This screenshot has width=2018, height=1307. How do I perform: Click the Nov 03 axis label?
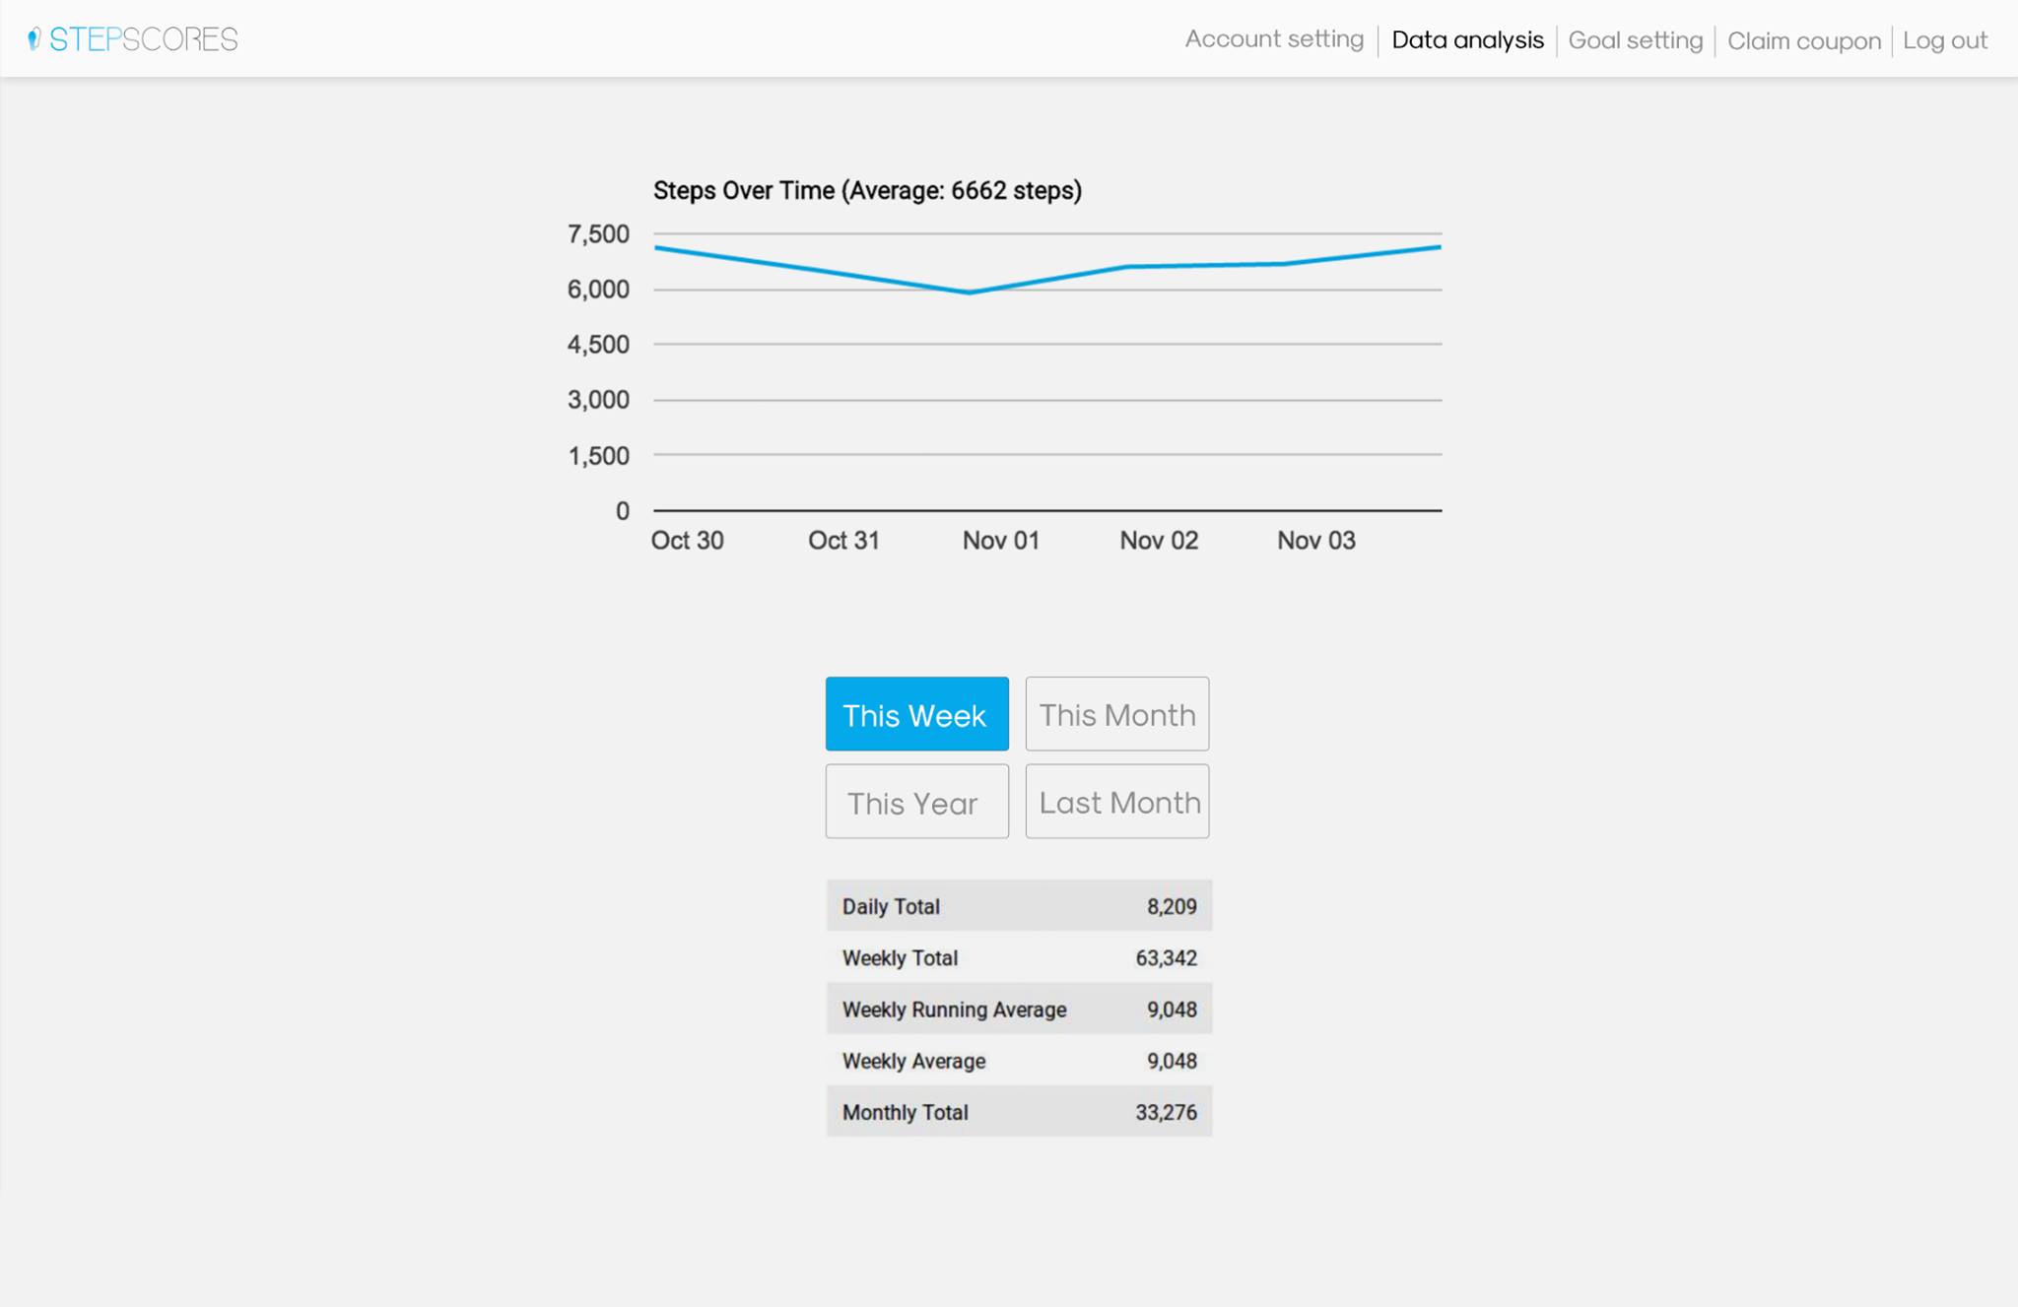click(x=1315, y=541)
